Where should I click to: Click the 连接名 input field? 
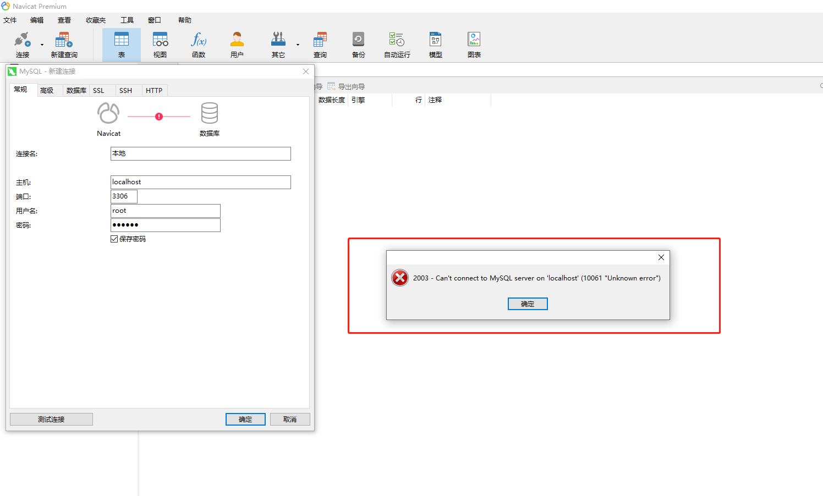(201, 154)
